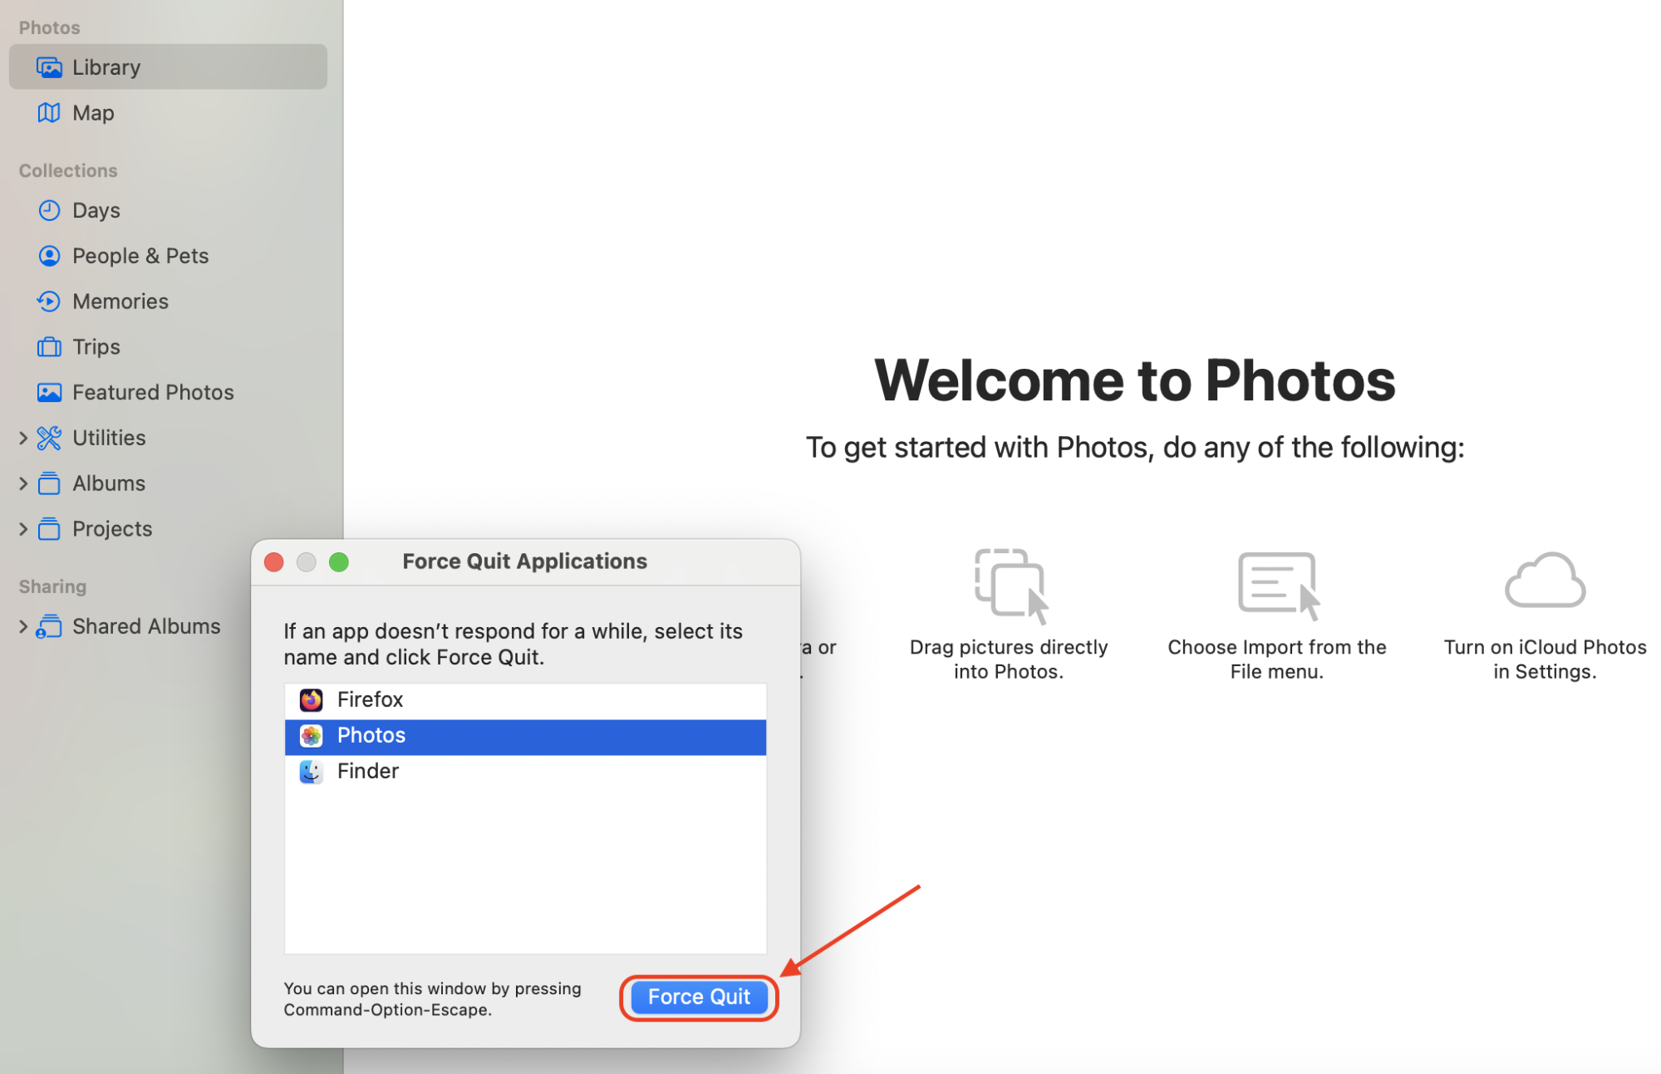Select the Library icon in the sidebar
This screenshot has width=1661, height=1074.
tap(49, 66)
